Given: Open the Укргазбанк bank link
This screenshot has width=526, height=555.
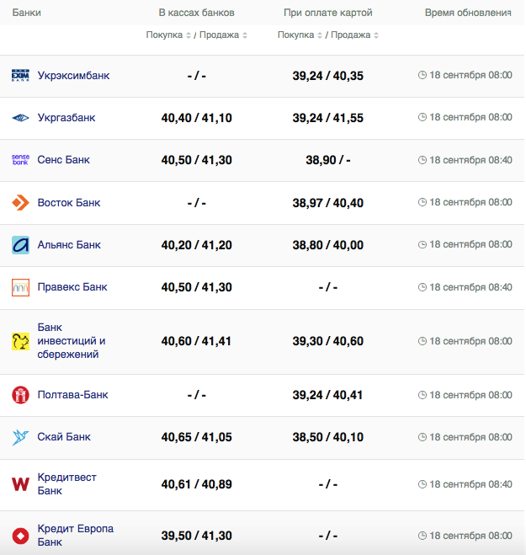Looking at the screenshot, I should point(66,118).
